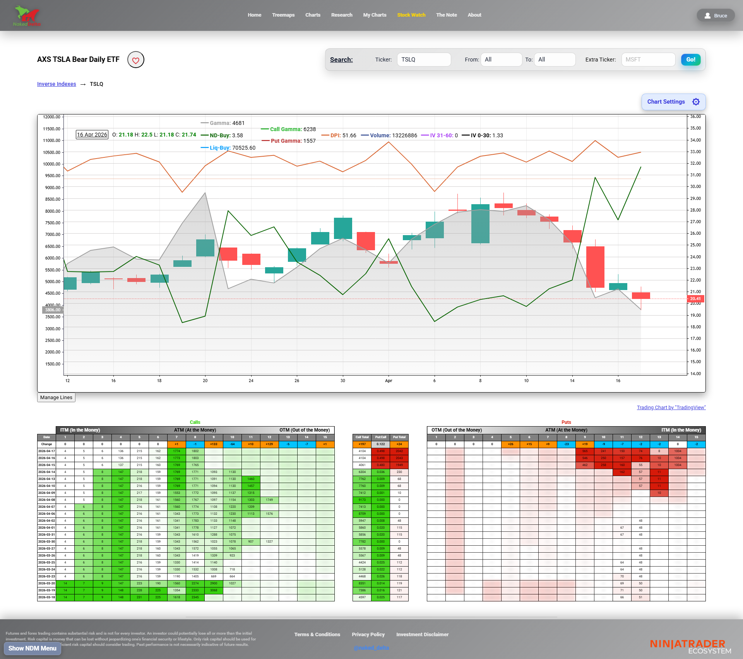Click the 2026-04-17 row date cell
Image resolution: width=743 pixels, height=659 pixels.
click(46, 451)
